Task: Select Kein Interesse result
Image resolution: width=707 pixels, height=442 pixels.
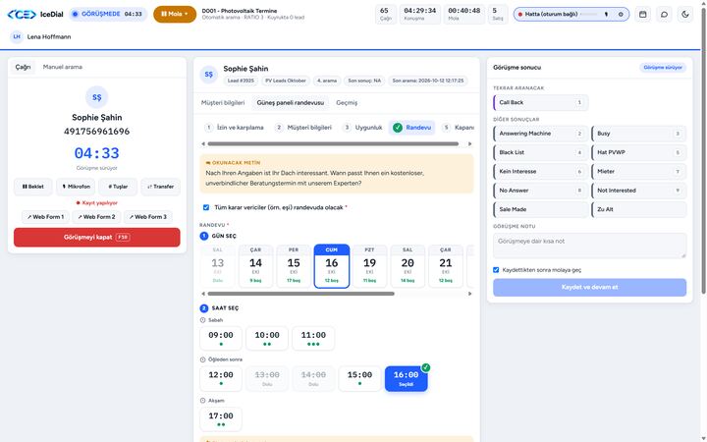Action: [x=541, y=171]
